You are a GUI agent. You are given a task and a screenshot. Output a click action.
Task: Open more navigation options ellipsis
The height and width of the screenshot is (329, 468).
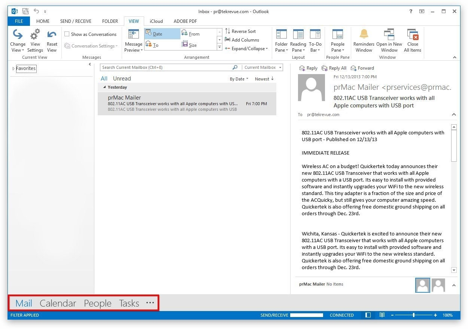click(150, 303)
